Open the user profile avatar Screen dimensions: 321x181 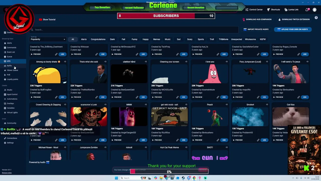[314, 10]
